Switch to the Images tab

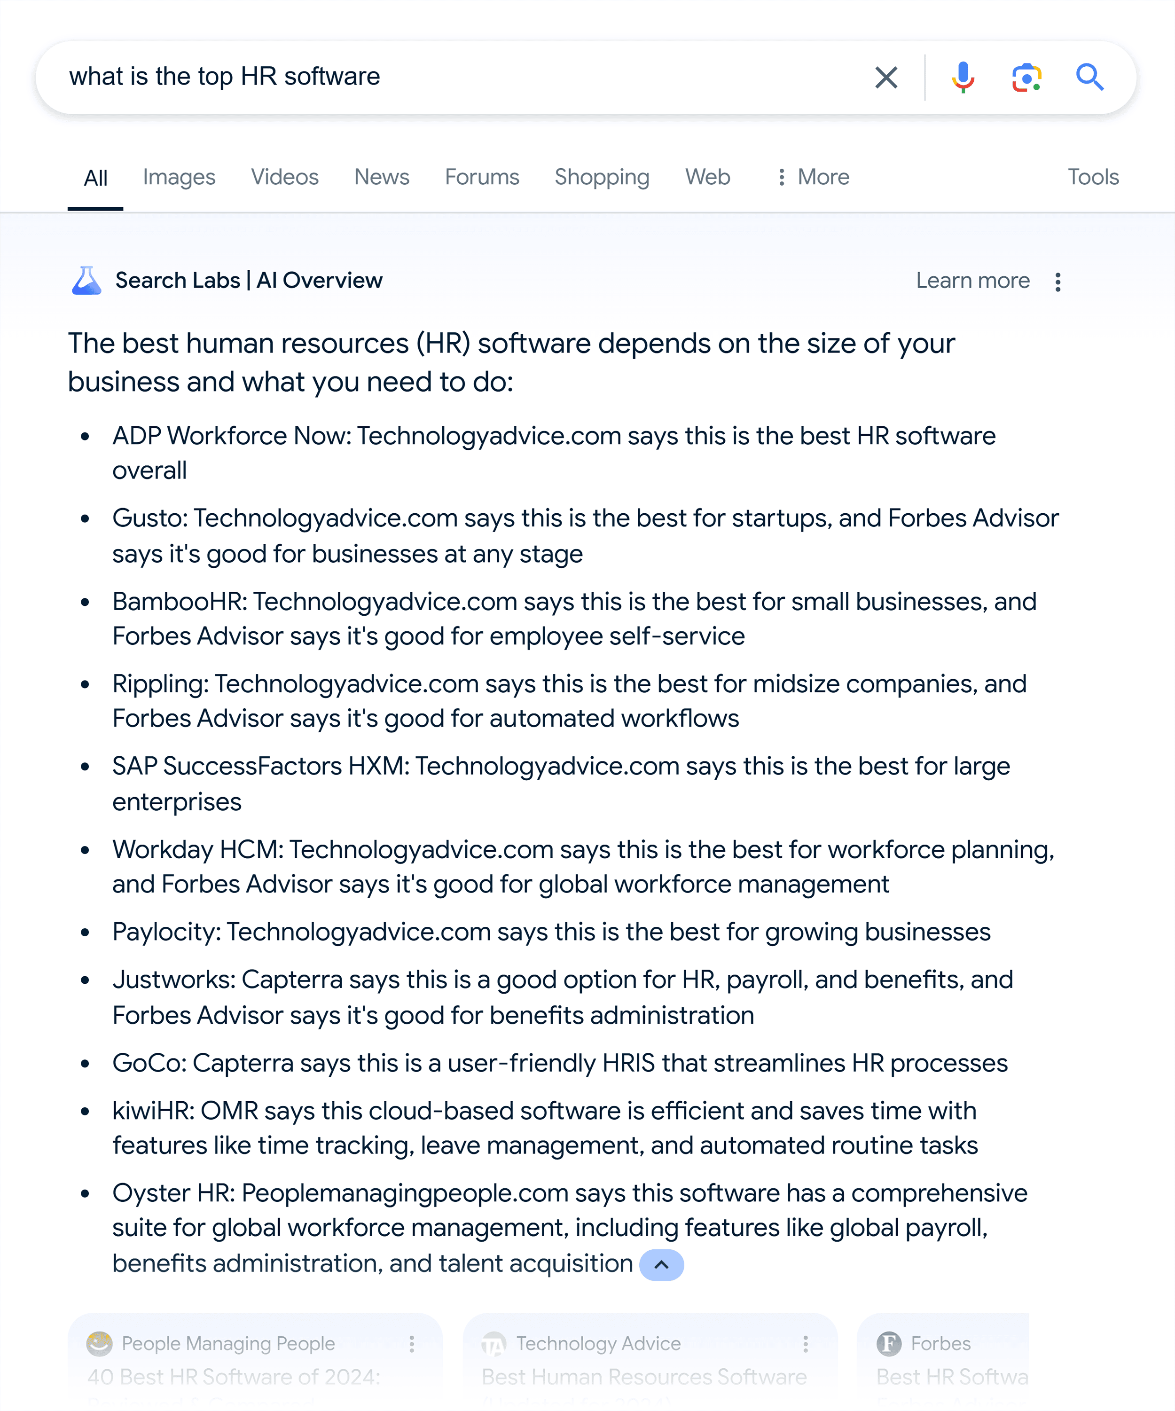point(178,177)
